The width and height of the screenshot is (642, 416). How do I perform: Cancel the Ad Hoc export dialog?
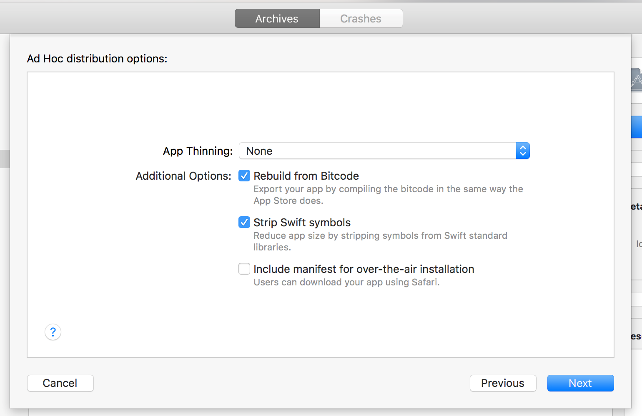[x=60, y=383]
